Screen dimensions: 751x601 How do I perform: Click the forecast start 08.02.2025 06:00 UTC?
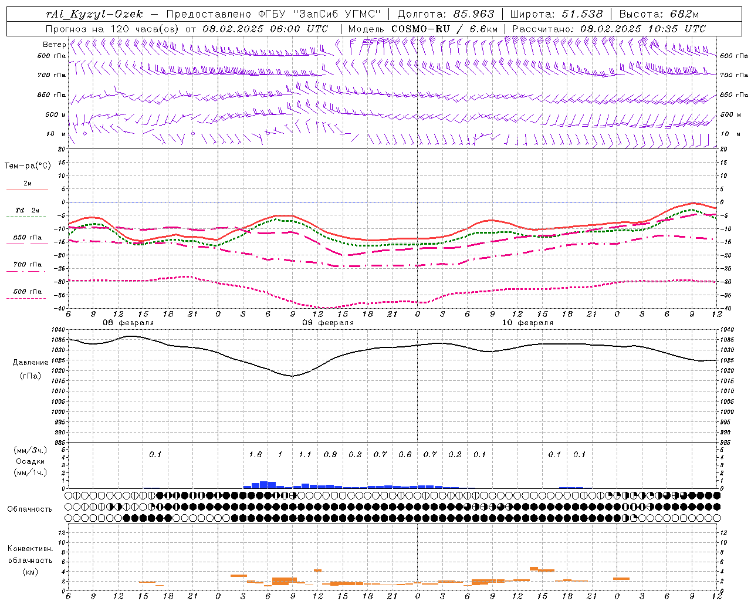(x=265, y=29)
